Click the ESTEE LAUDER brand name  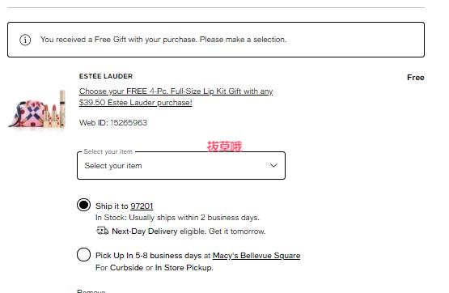coord(106,76)
